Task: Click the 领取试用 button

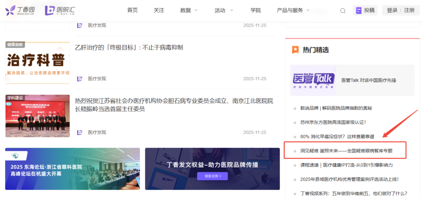Action: 212,176
